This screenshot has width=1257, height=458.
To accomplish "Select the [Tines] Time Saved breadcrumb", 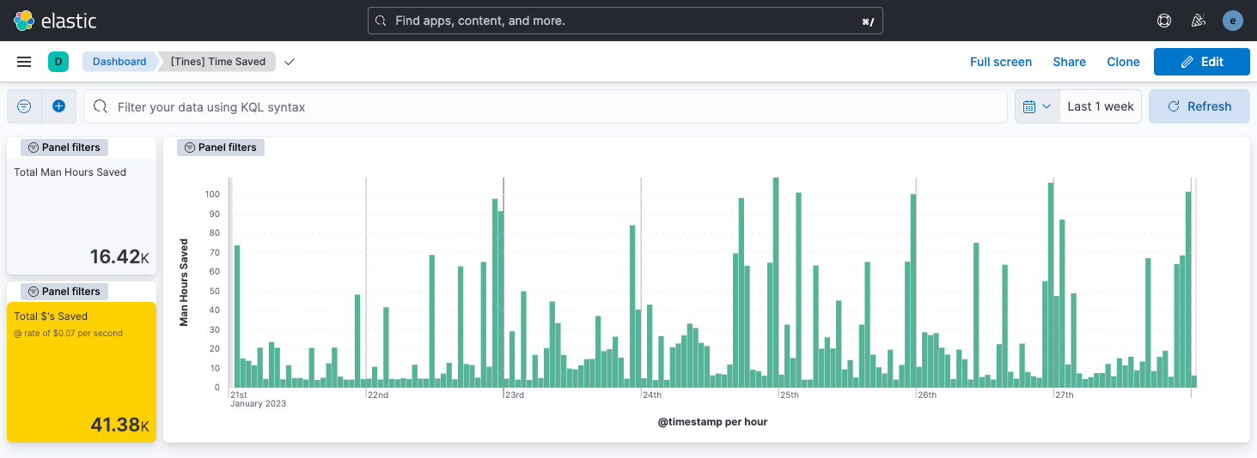I will coord(218,62).
